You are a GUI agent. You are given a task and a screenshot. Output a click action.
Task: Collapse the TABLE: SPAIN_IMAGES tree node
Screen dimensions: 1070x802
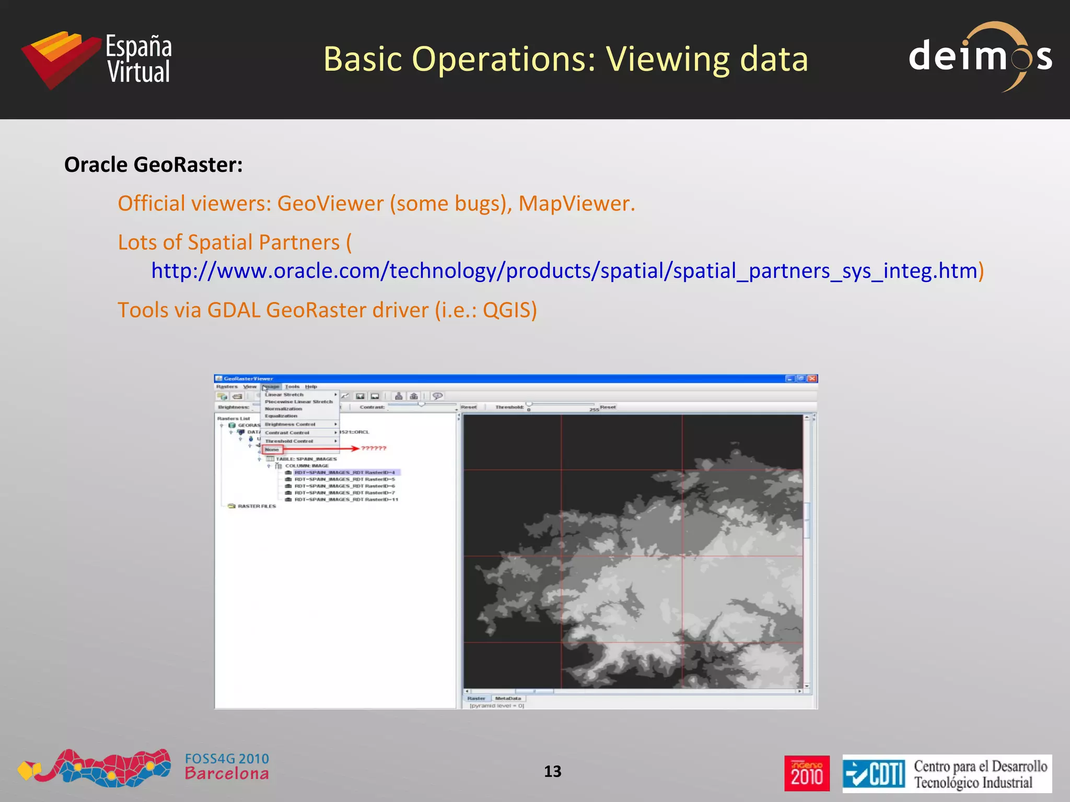click(x=260, y=459)
